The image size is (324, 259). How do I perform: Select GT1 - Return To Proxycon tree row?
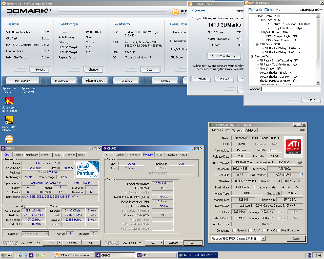tap(287, 24)
